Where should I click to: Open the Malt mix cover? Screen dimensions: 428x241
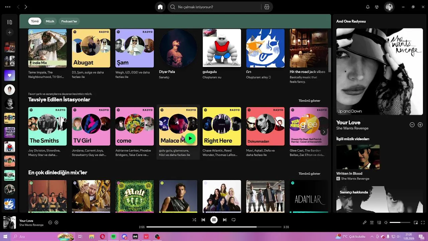[x=134, y=196]
